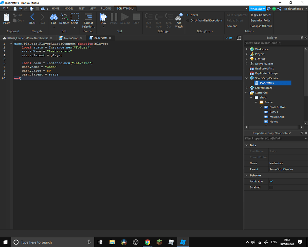Click the Windows Start button
The image size is (308, 247).
tap(5, 242)
